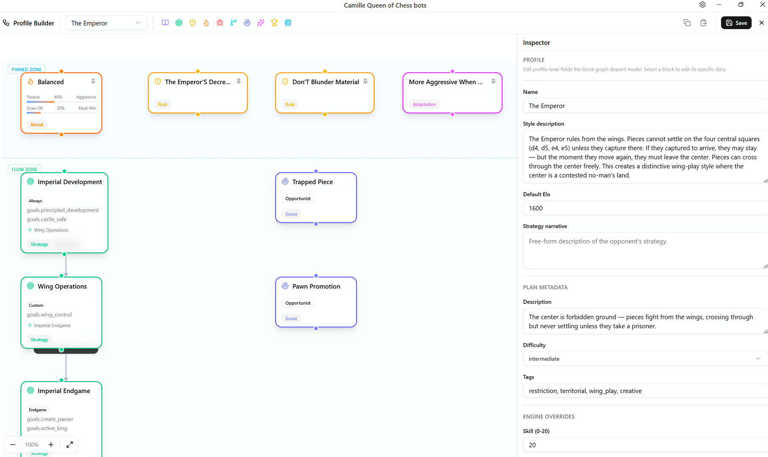
Task: Toggle pin on Don't Blunder Material block
Action: (366, 81)
